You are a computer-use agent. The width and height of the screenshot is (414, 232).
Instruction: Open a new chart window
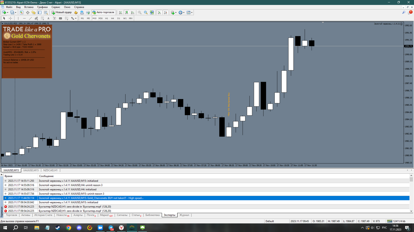pos(4,12)
